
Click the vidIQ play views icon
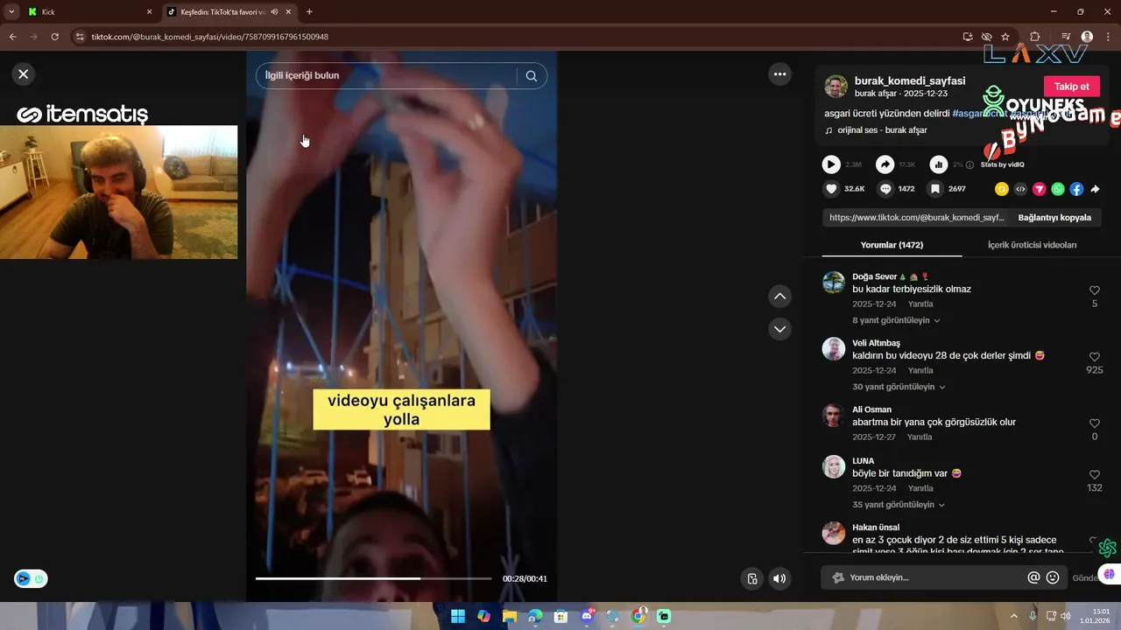tap(831, 164)
